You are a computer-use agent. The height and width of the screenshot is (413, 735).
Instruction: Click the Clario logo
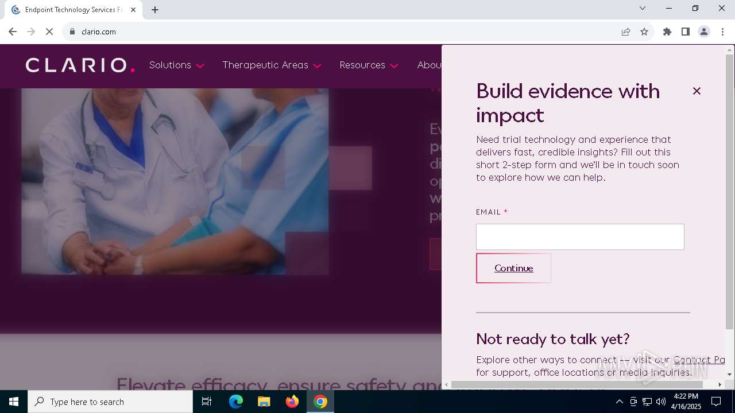tap(80, 65)
